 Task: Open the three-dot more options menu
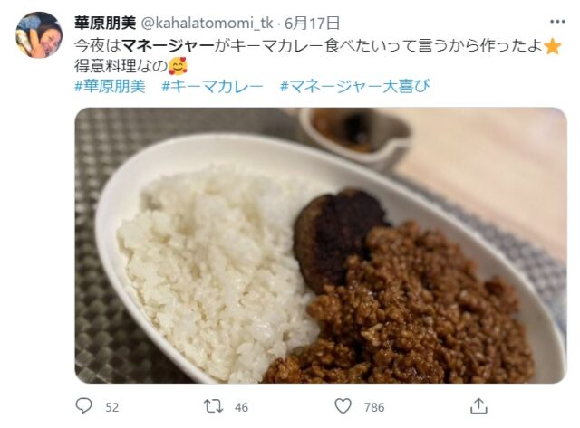point(557,22)
